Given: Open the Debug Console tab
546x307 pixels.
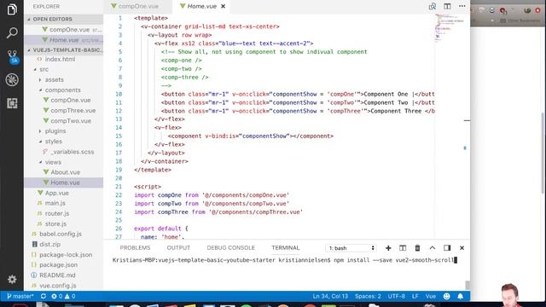Looking at the screenshot, I should [x=231, y=248].
